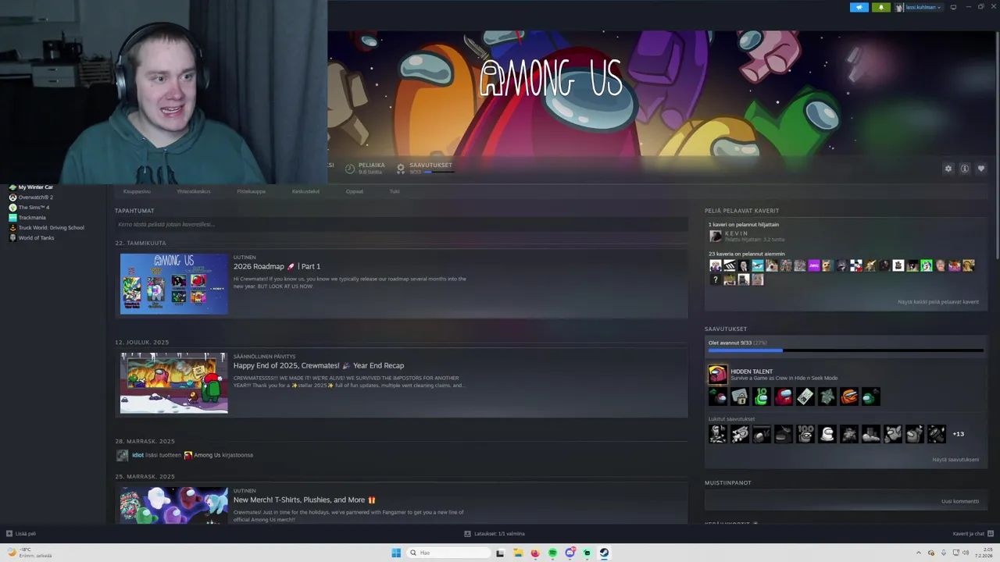This screenshot has width=1000, height=562.
Task: Click Näytä saavutukseni link
Action: pos(955,460)
